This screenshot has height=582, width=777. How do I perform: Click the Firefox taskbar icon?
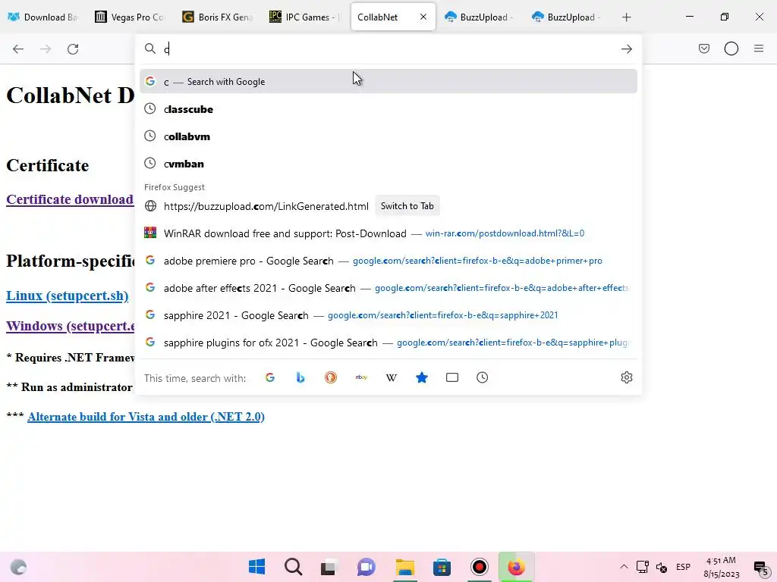[516, 567]
